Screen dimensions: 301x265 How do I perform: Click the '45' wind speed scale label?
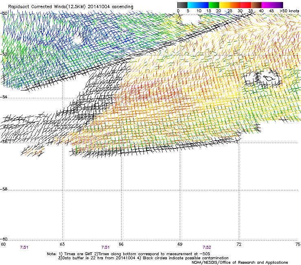pos(271,11)
